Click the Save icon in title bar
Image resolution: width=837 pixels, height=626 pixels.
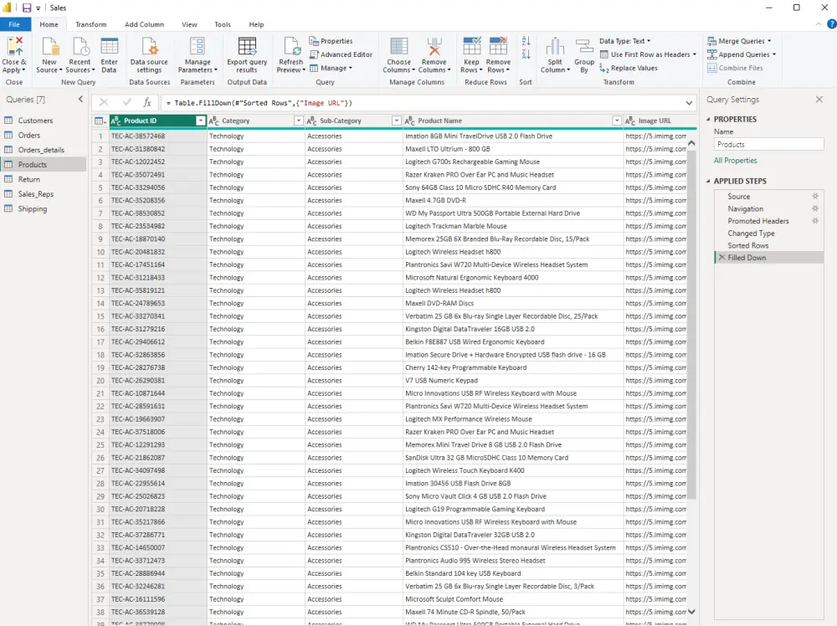click(x=27, y=8)
